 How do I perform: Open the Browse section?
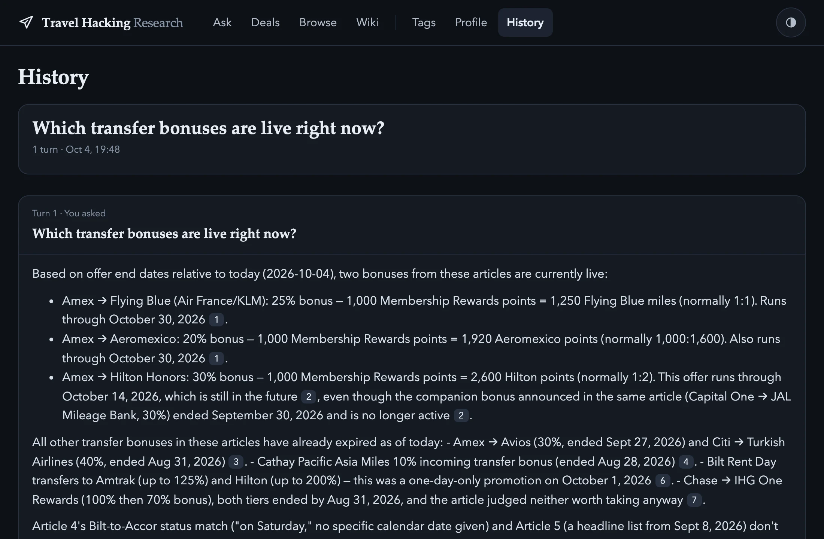318,22
